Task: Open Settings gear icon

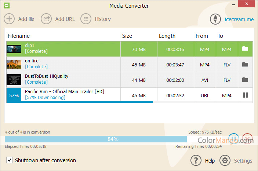Action: 225,161
